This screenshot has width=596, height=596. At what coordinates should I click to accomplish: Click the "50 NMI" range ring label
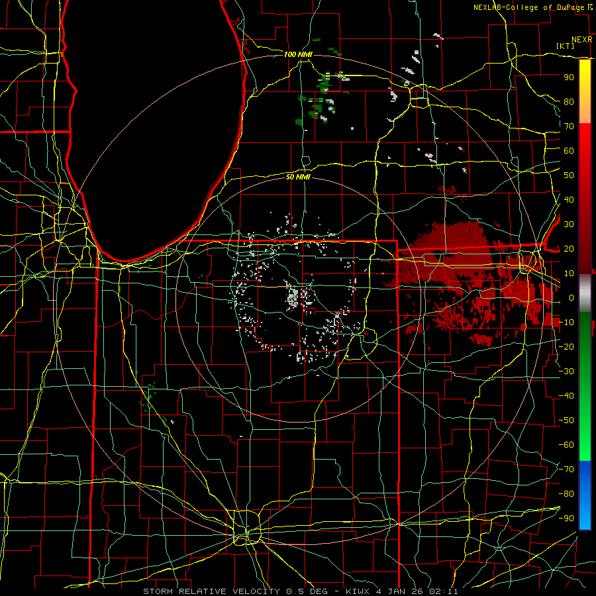[x=298, y=177]
